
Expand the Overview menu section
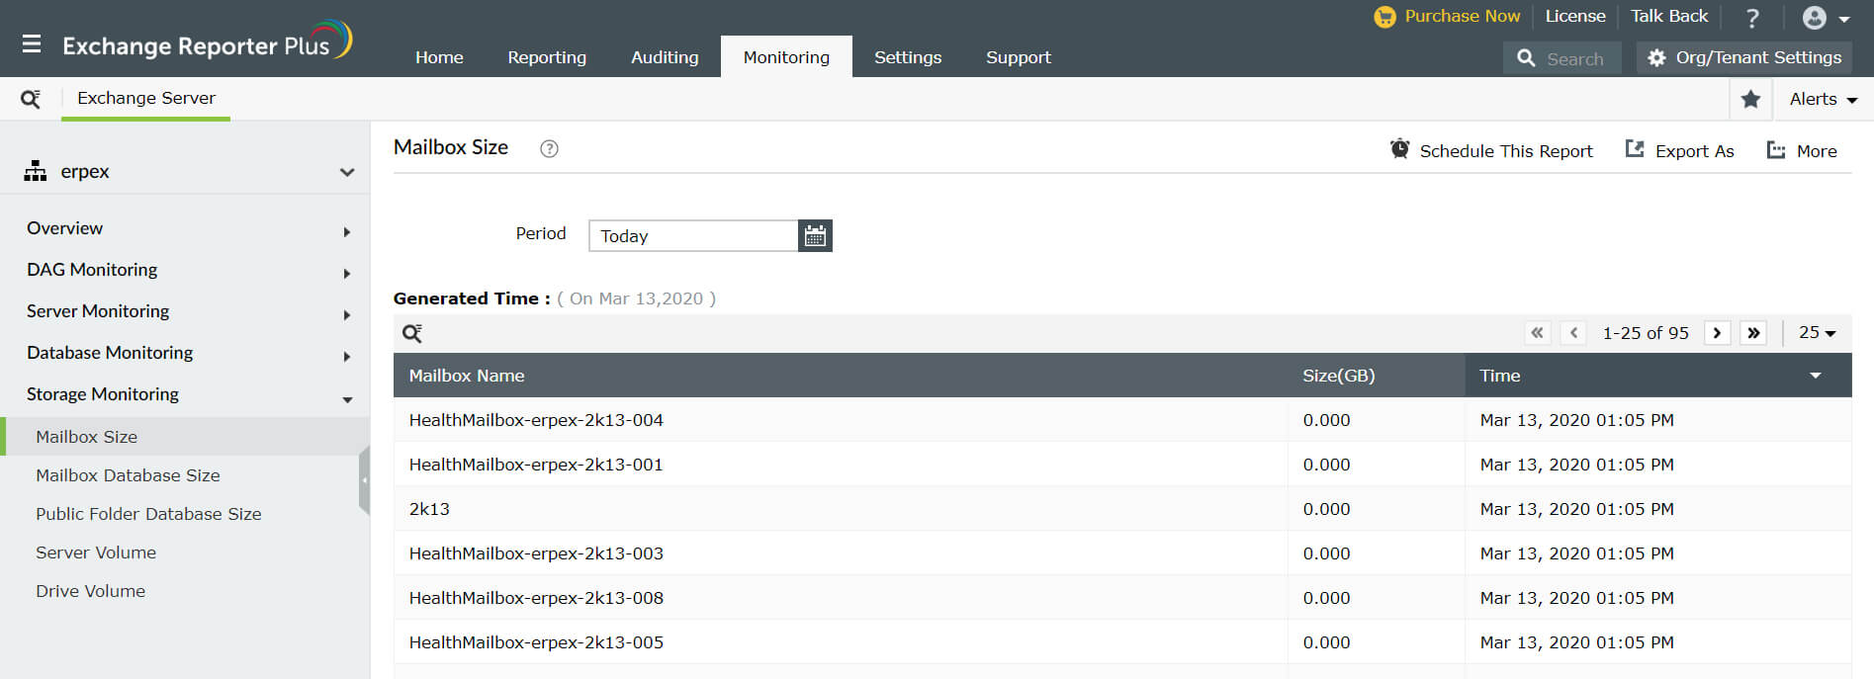coord(347,232)
